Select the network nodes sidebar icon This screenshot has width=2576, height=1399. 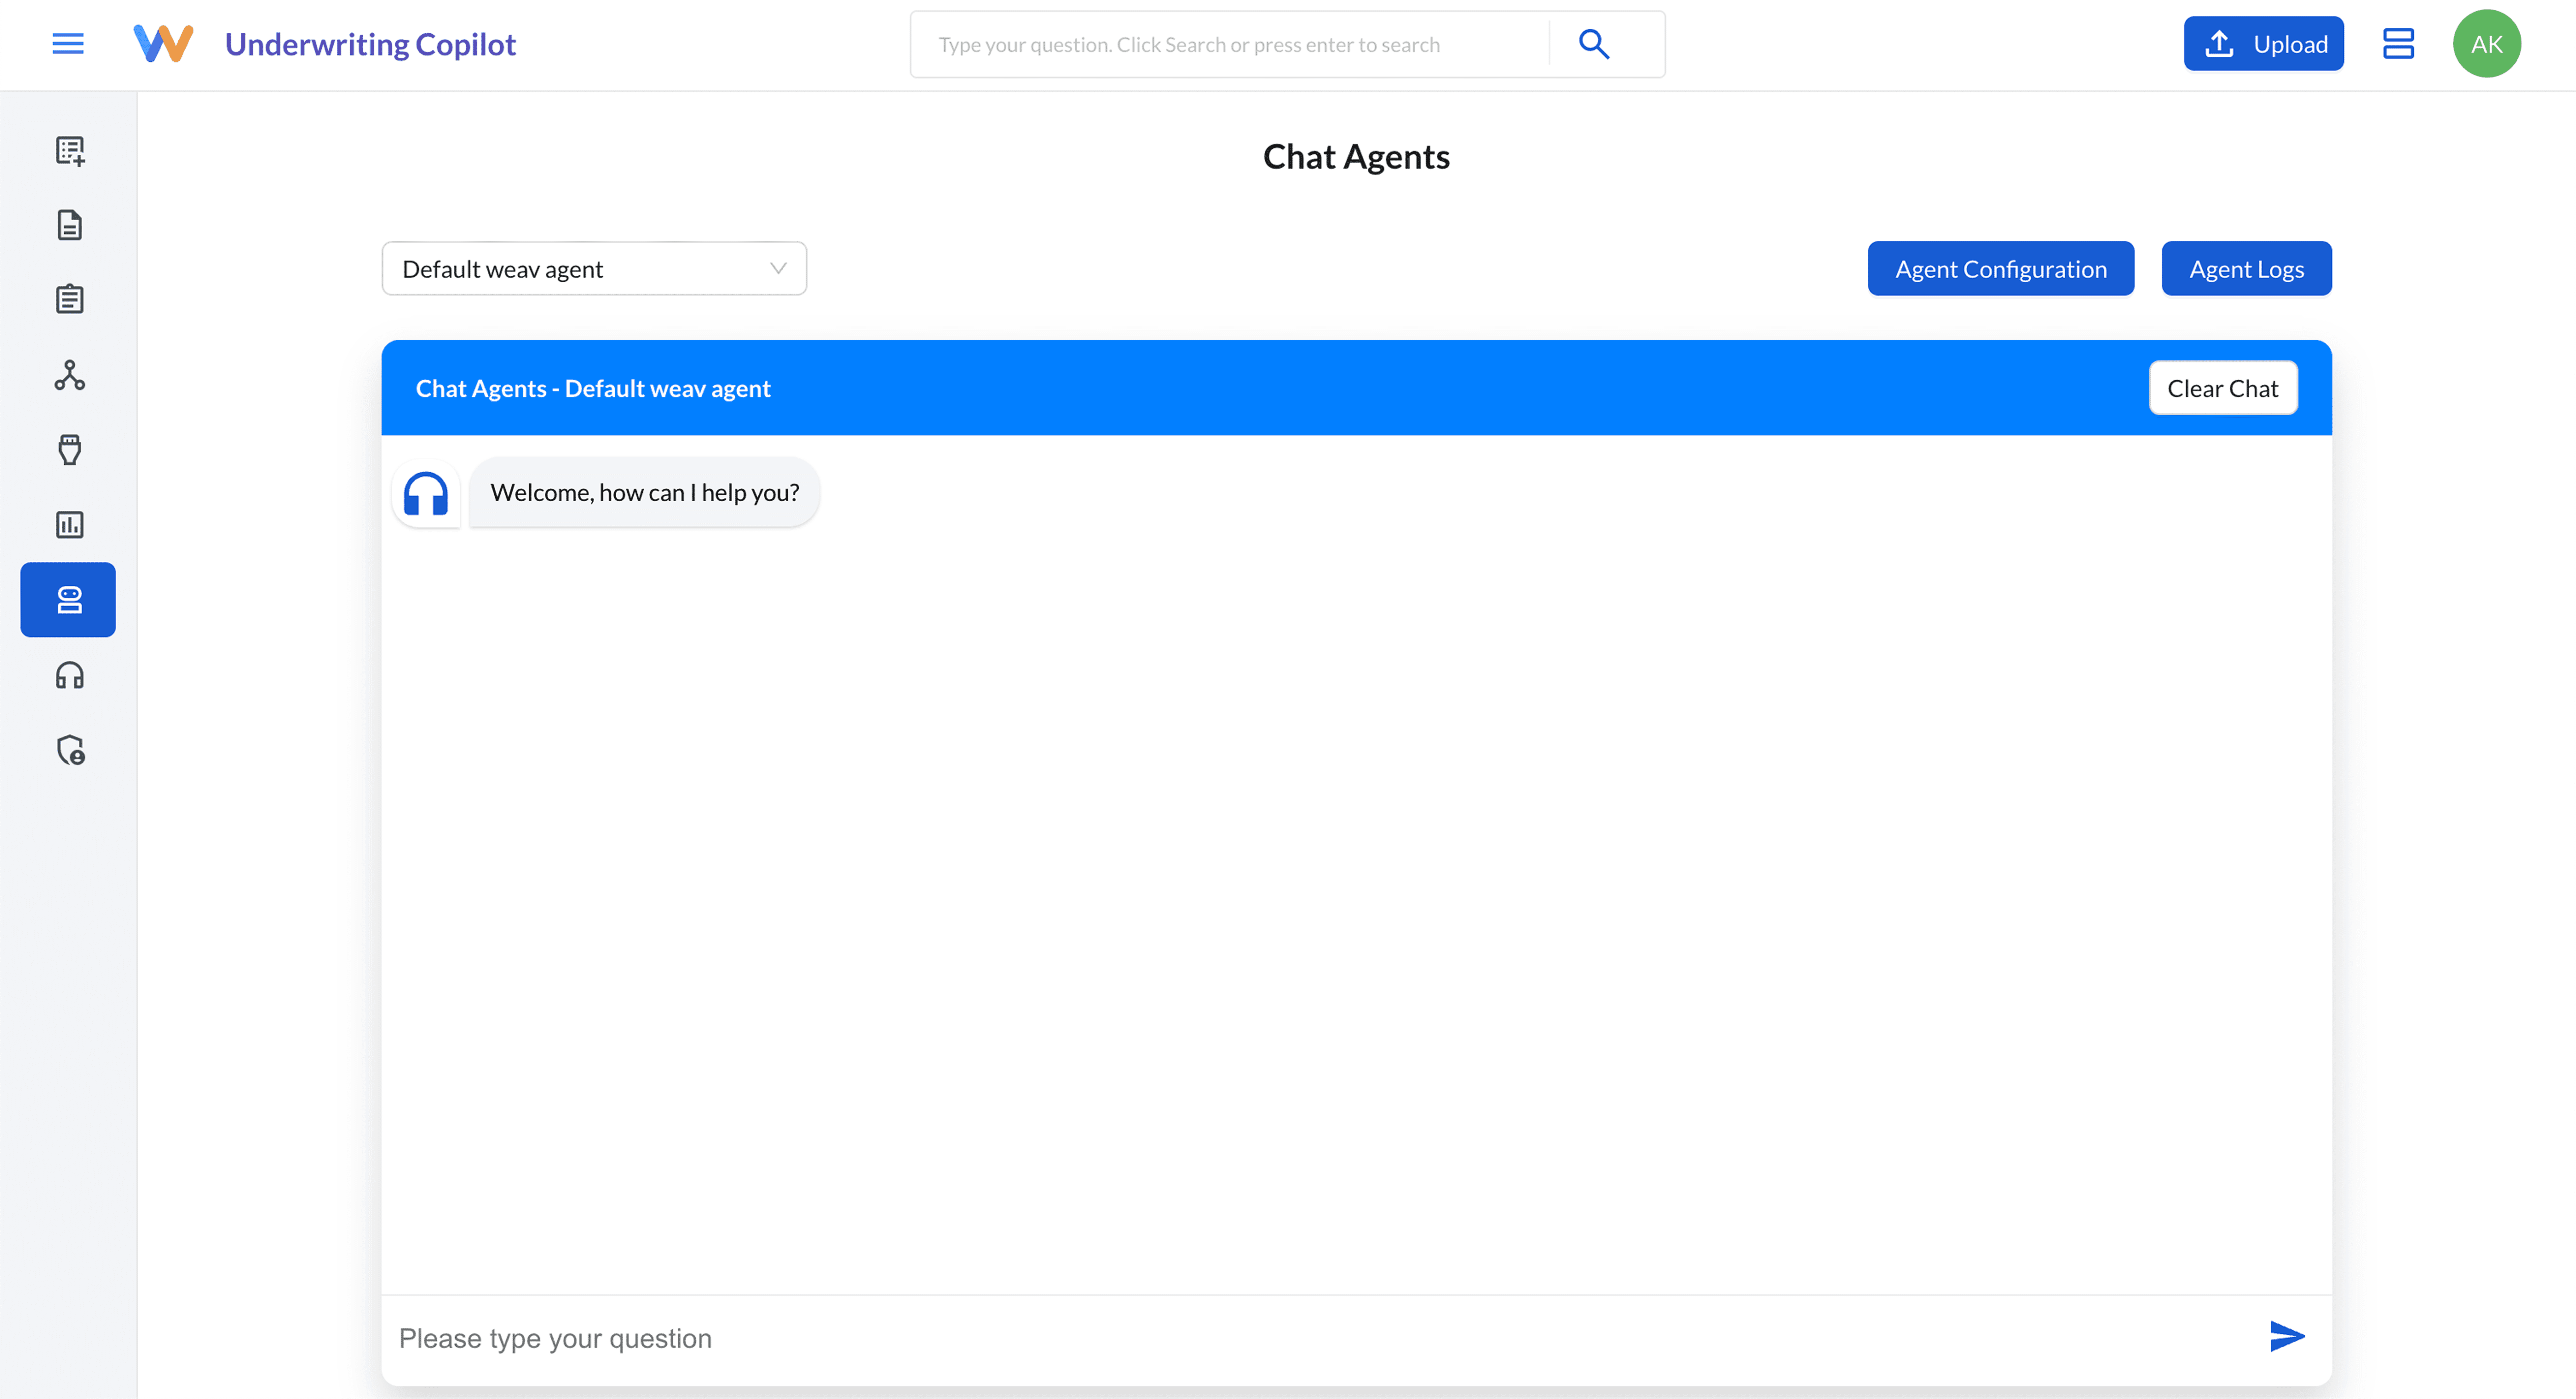pos(69,375)
